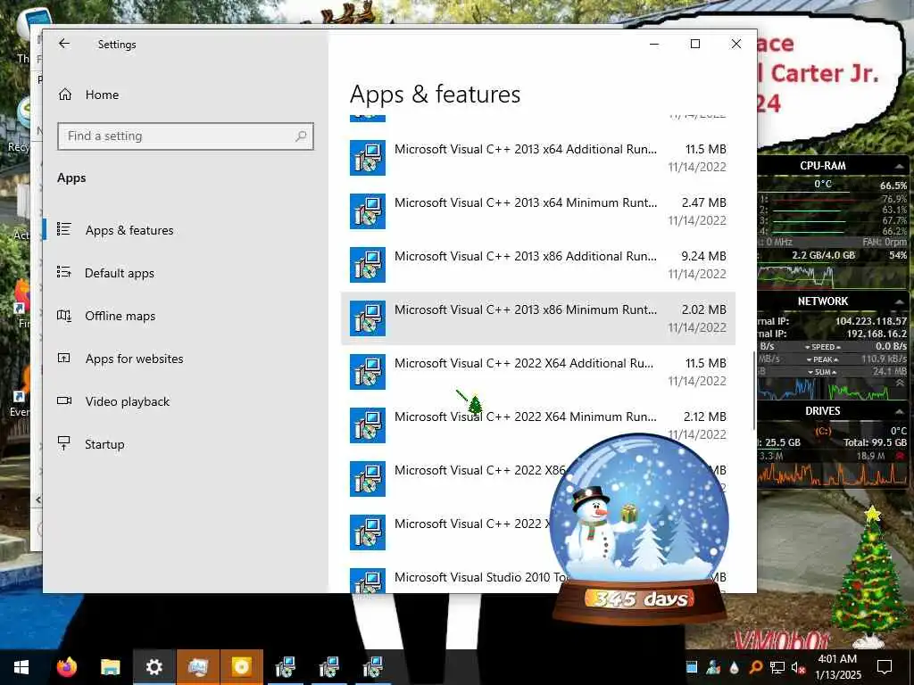Screen dimensions: 914x685
Task: Open Offline maps page
Action: 120,316
